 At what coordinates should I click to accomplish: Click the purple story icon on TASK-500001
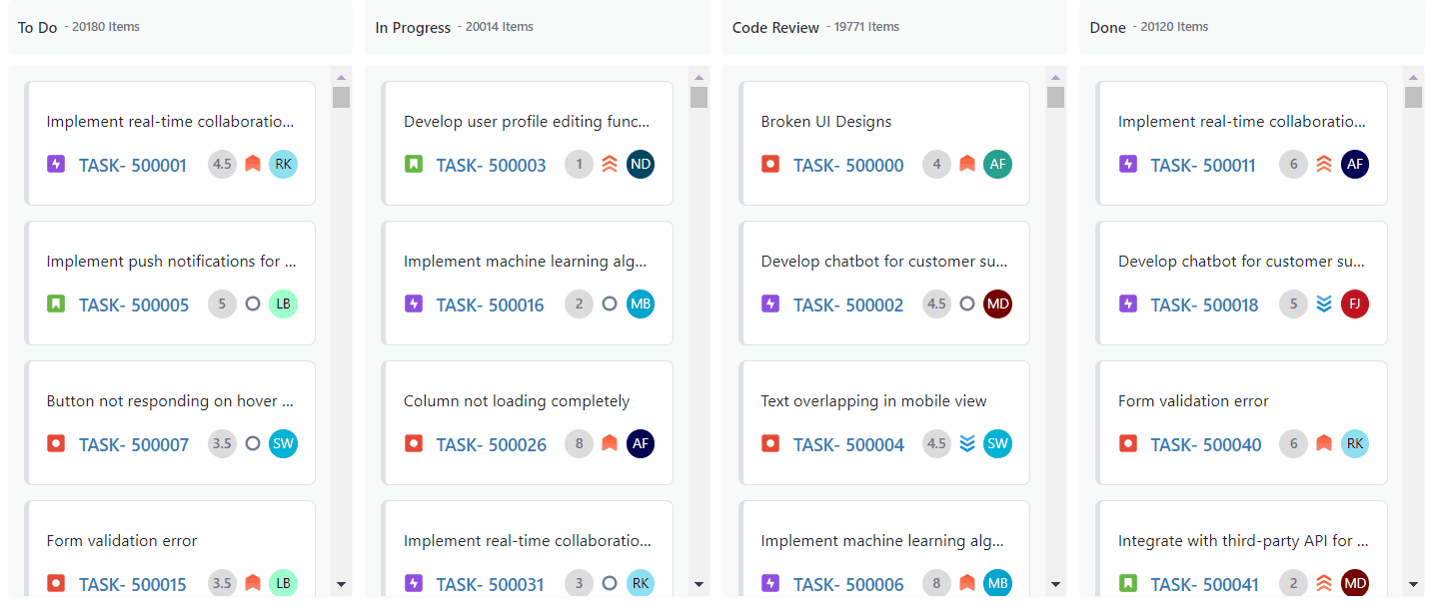coord(56,164)
